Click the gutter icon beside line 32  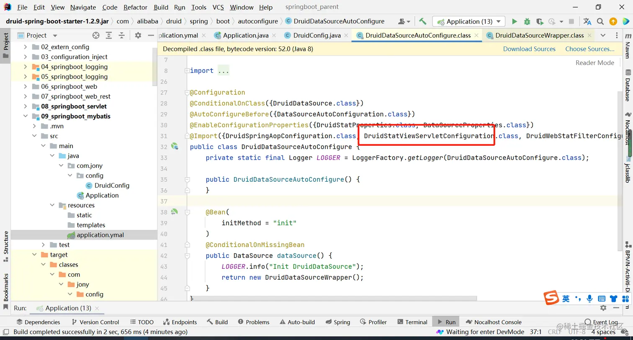175,147
